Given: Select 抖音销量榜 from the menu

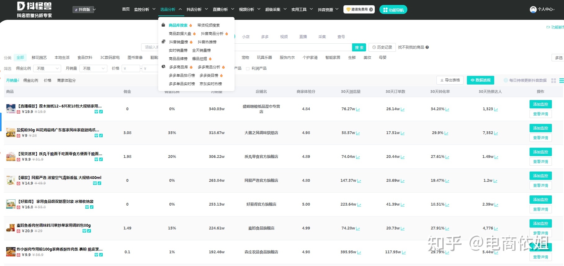Looking at the screenshot, I should coord(178,42).
